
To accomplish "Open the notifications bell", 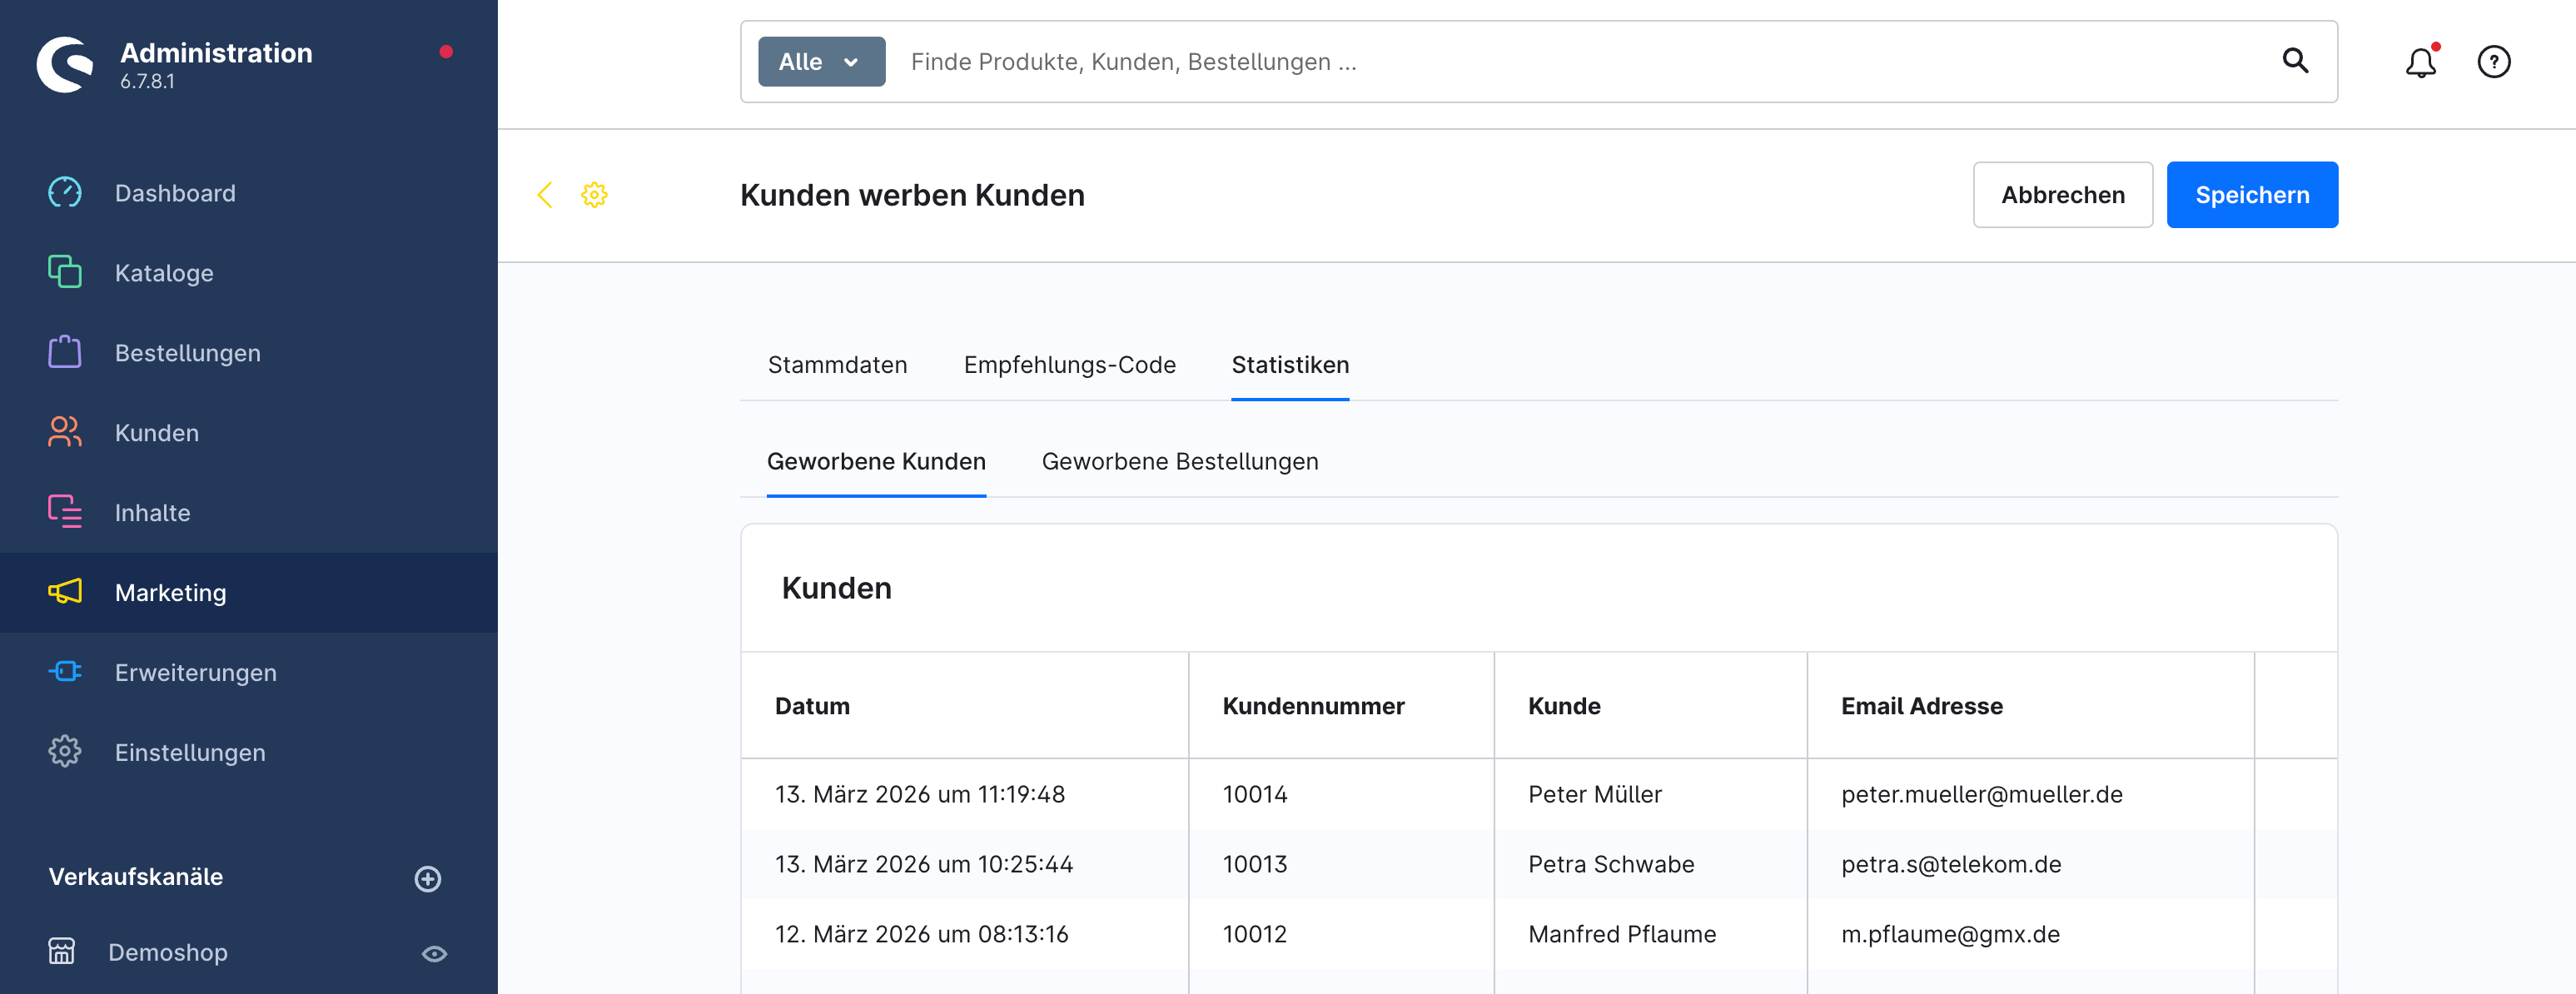I will pos(2420,62).
